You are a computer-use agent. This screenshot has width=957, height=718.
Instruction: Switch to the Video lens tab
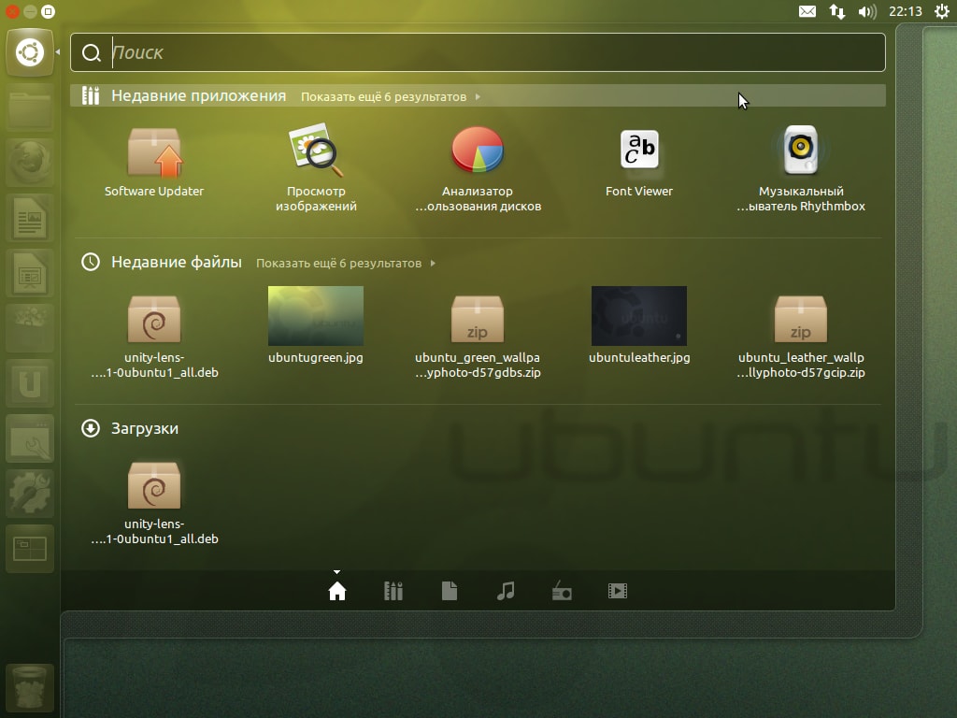pyautogui.click(x=618, y=591)
